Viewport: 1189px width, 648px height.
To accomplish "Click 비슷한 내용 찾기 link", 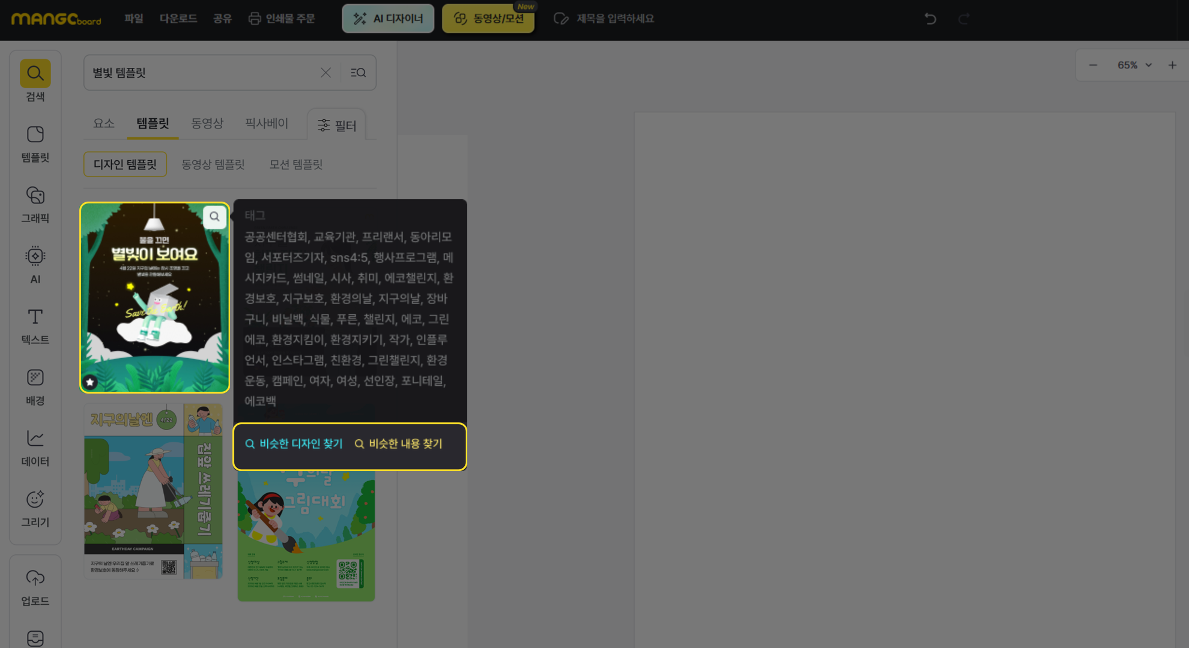I will (398, 444).
